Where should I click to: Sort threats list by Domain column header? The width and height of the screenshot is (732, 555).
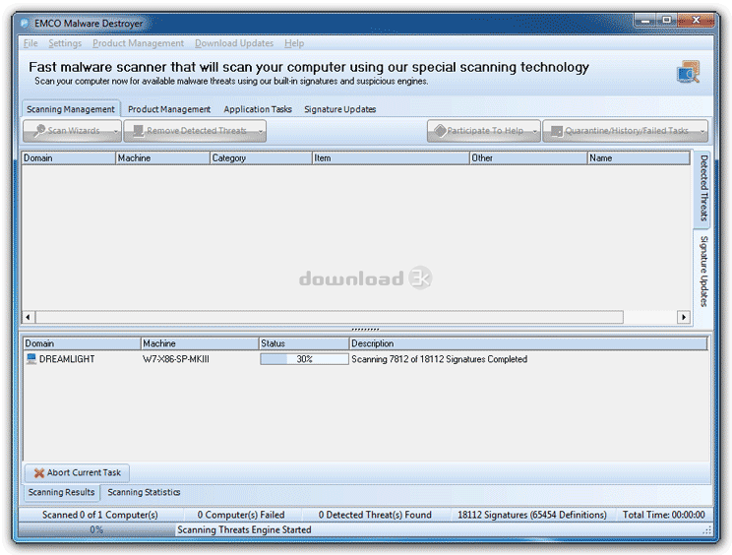(69, 157)
